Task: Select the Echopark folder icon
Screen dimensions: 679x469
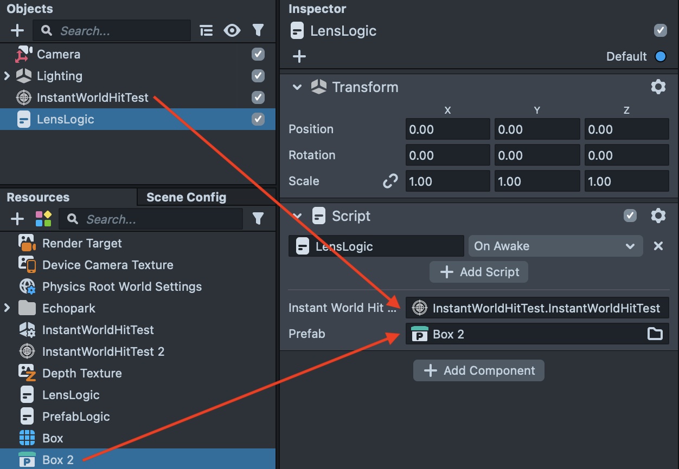Action: (27, 308)
